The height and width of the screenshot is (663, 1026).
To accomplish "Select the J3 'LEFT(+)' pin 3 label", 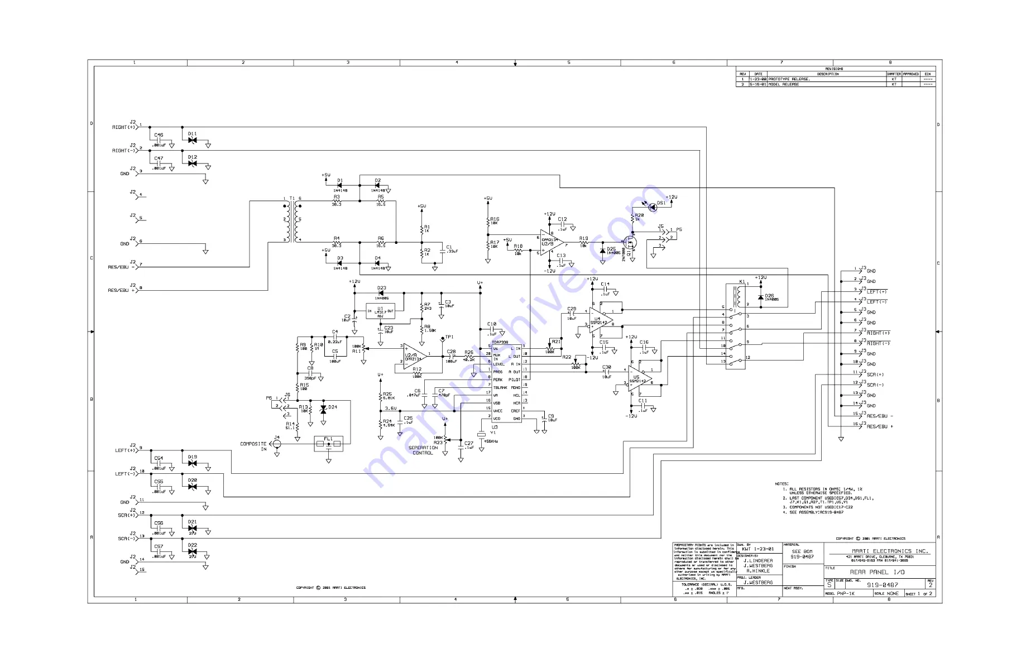I will pyautogui.click(x=877, y=292).
